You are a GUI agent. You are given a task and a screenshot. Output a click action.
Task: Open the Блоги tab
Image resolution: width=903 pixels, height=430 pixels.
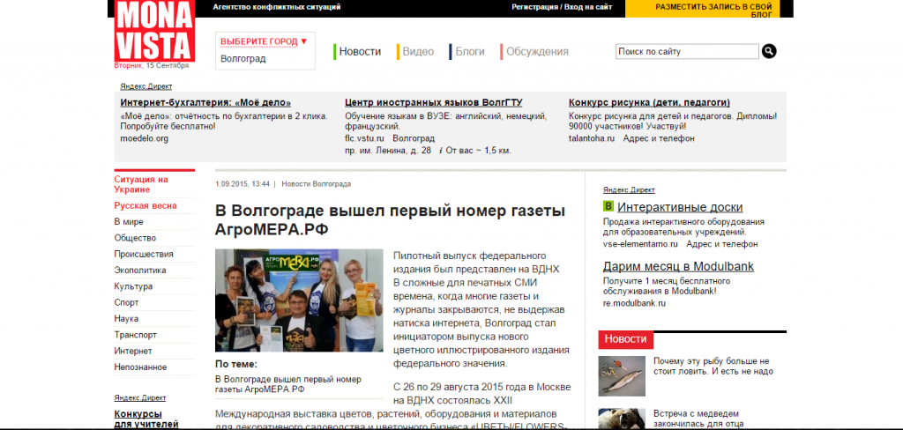(470, 51)
